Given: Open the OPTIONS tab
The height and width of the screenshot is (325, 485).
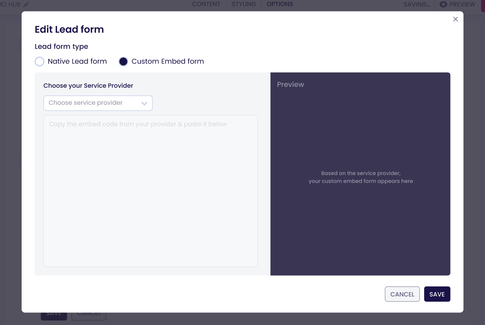Looking at the screenshot, I should pyautogui.click(x=280, y=4).
